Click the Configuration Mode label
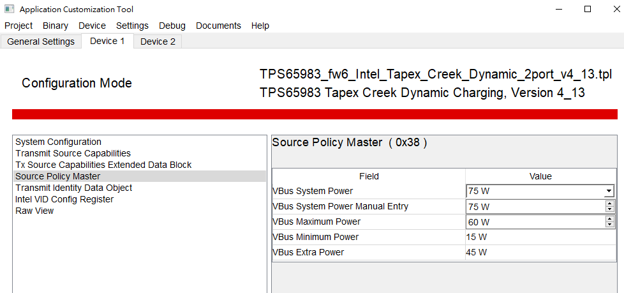Screen dimensions: 624x293 [77, 83]
